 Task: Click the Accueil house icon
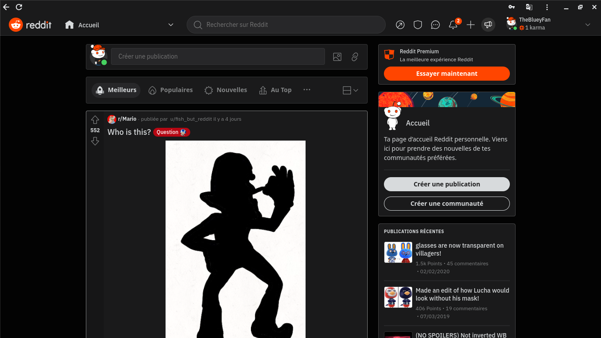69,25
